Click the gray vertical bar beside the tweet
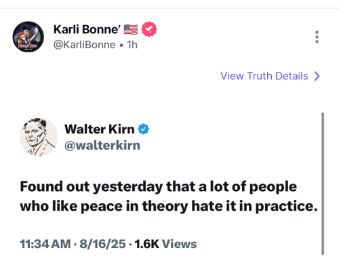Viewport: 339px width, 269px height. coord(323,184)
